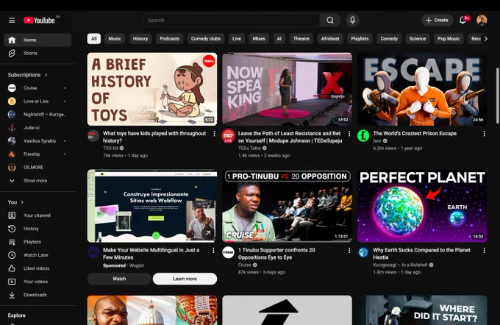Viewport: 500px width, 325px height.
Task: Select the Science filter chip
Action: (x=418, y=38)
